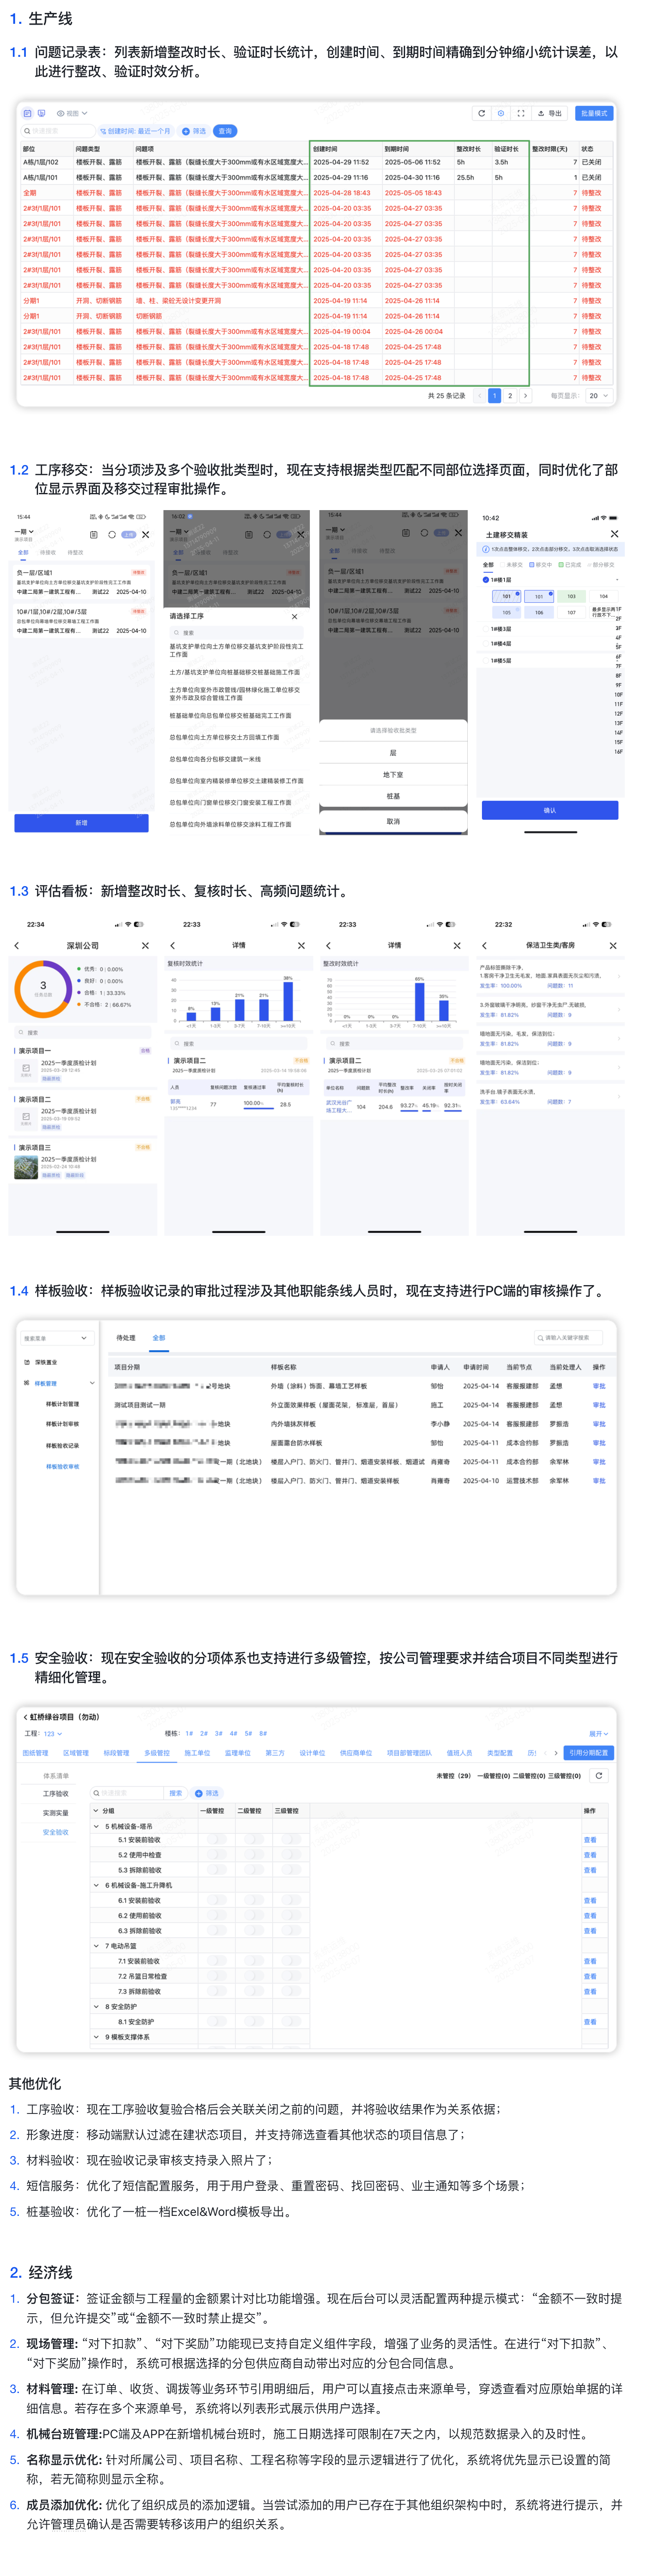Collapse 样板管理 sidebar menu
649x2576 pixels.
(x=92, y=1383)
